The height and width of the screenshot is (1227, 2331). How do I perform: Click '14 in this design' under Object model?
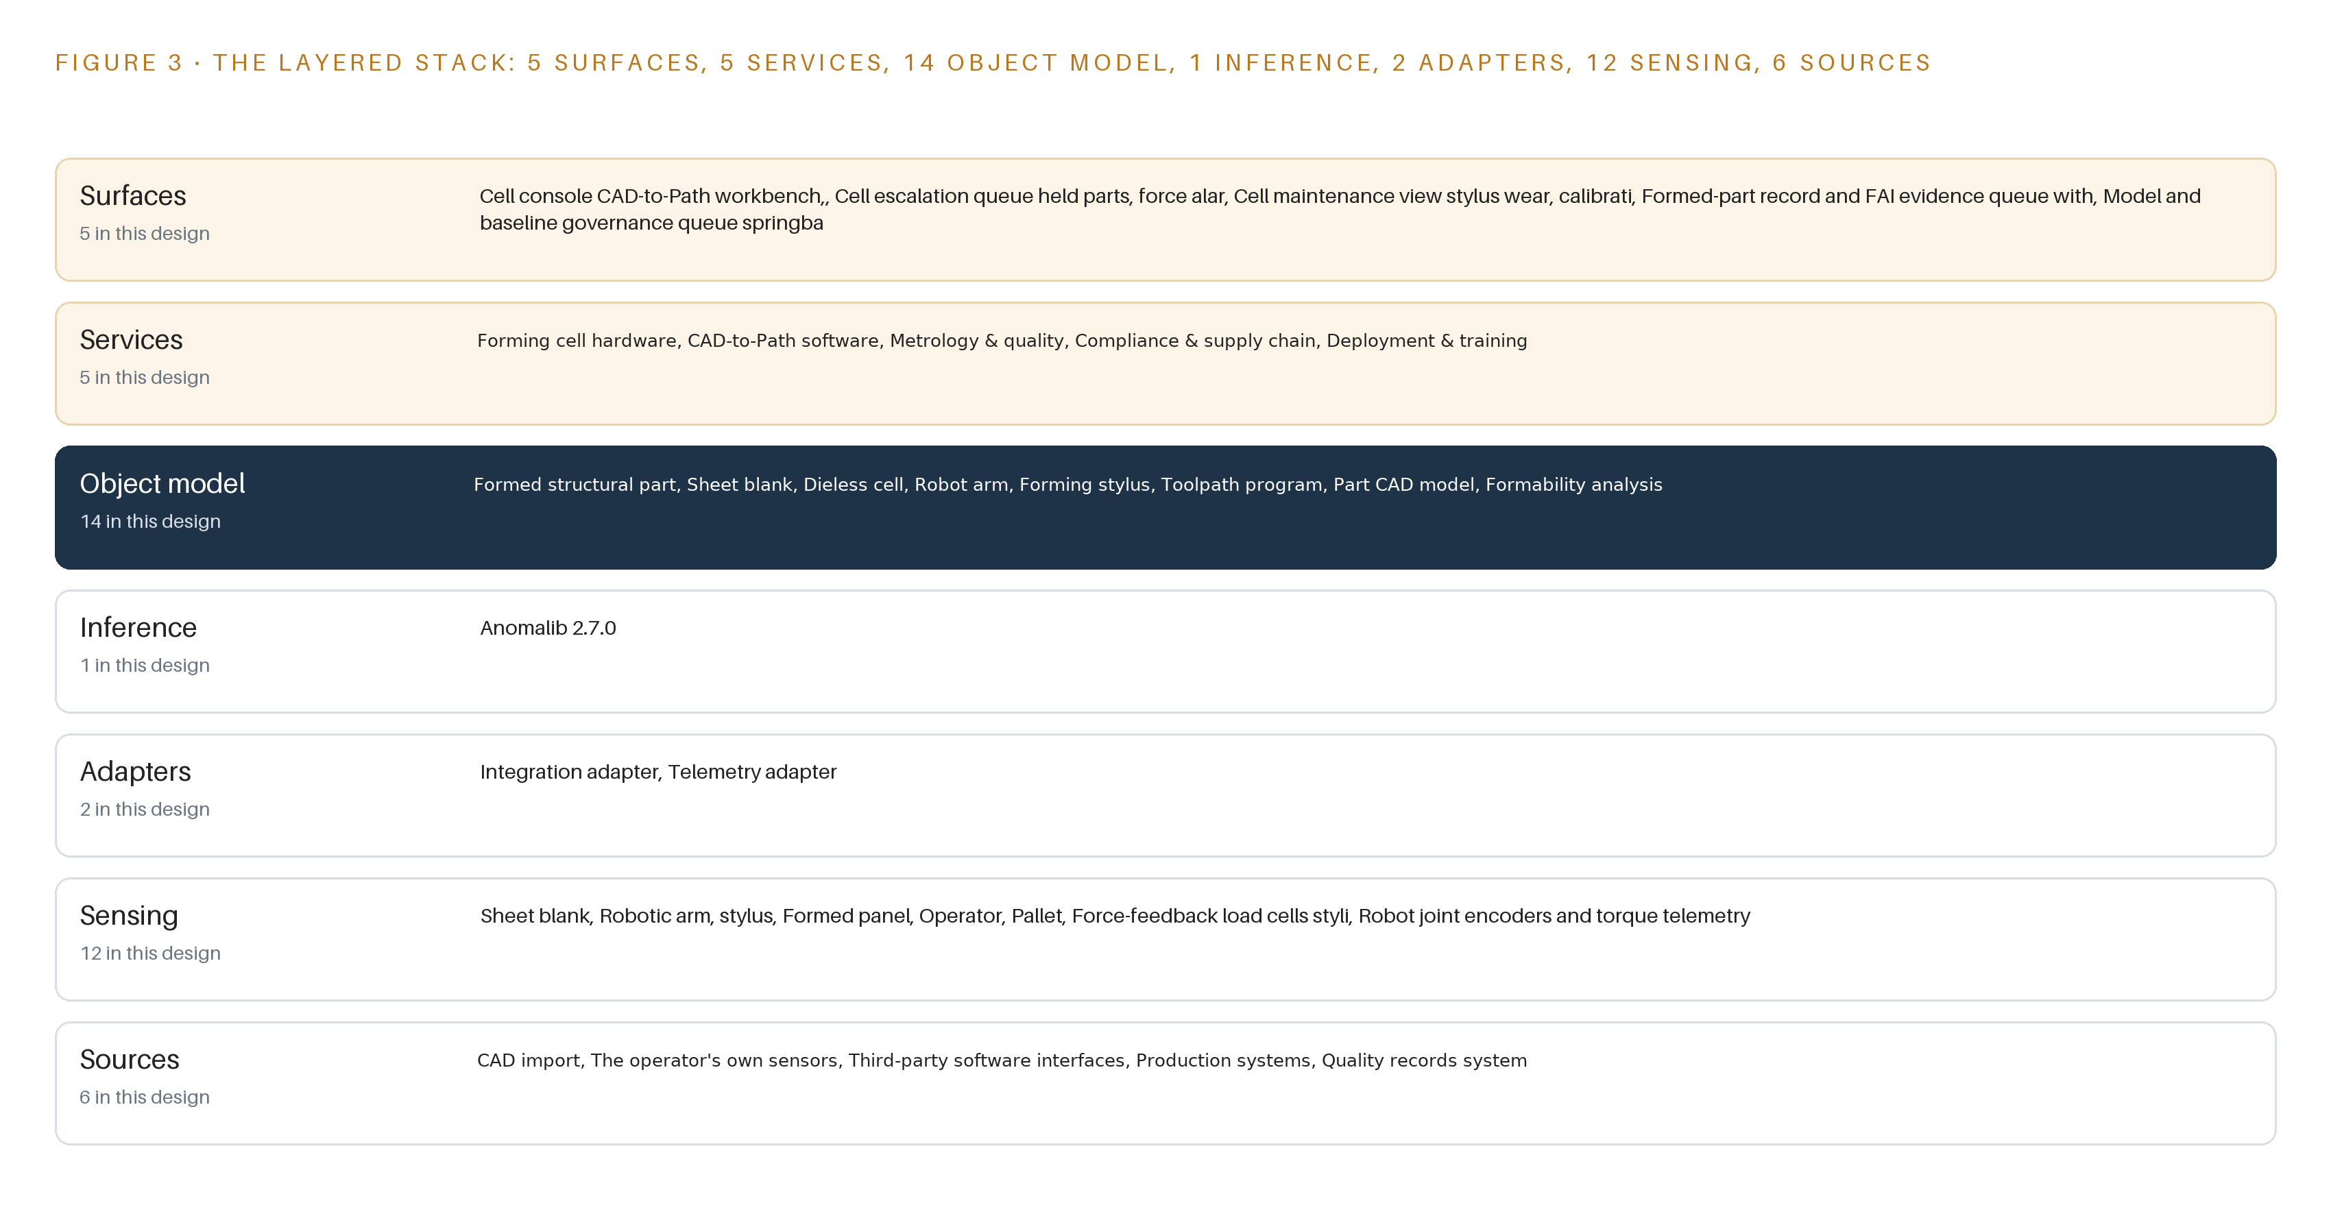(x=150, y=521)
